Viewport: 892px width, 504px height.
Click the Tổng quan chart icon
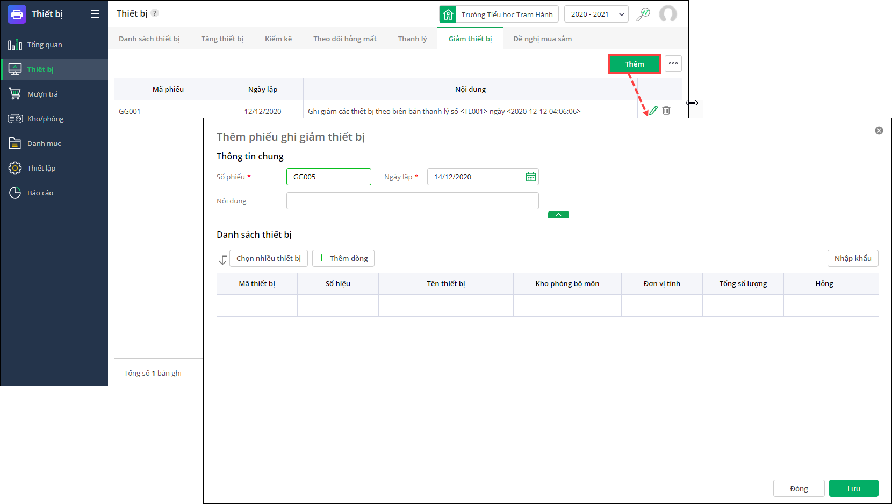pos(15,45)
